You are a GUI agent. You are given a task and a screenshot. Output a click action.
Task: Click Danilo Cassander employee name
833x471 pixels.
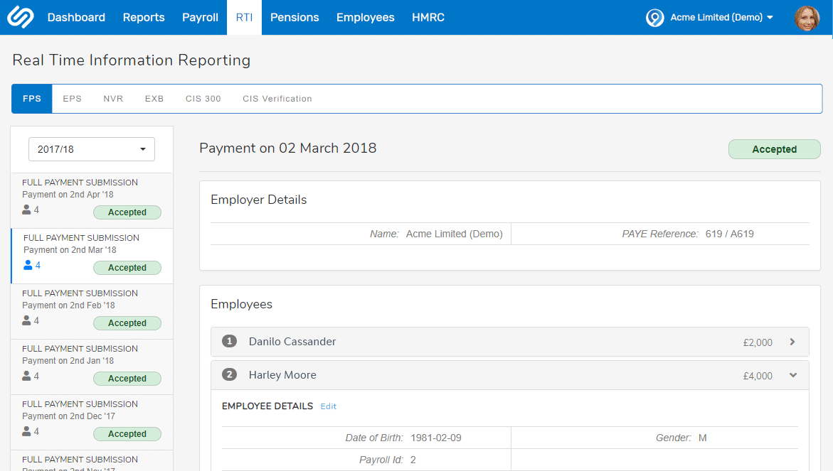(292, 342)
